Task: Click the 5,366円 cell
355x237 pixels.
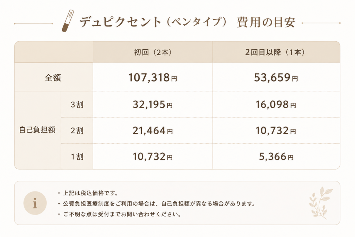Action: [x=276, y=156]
